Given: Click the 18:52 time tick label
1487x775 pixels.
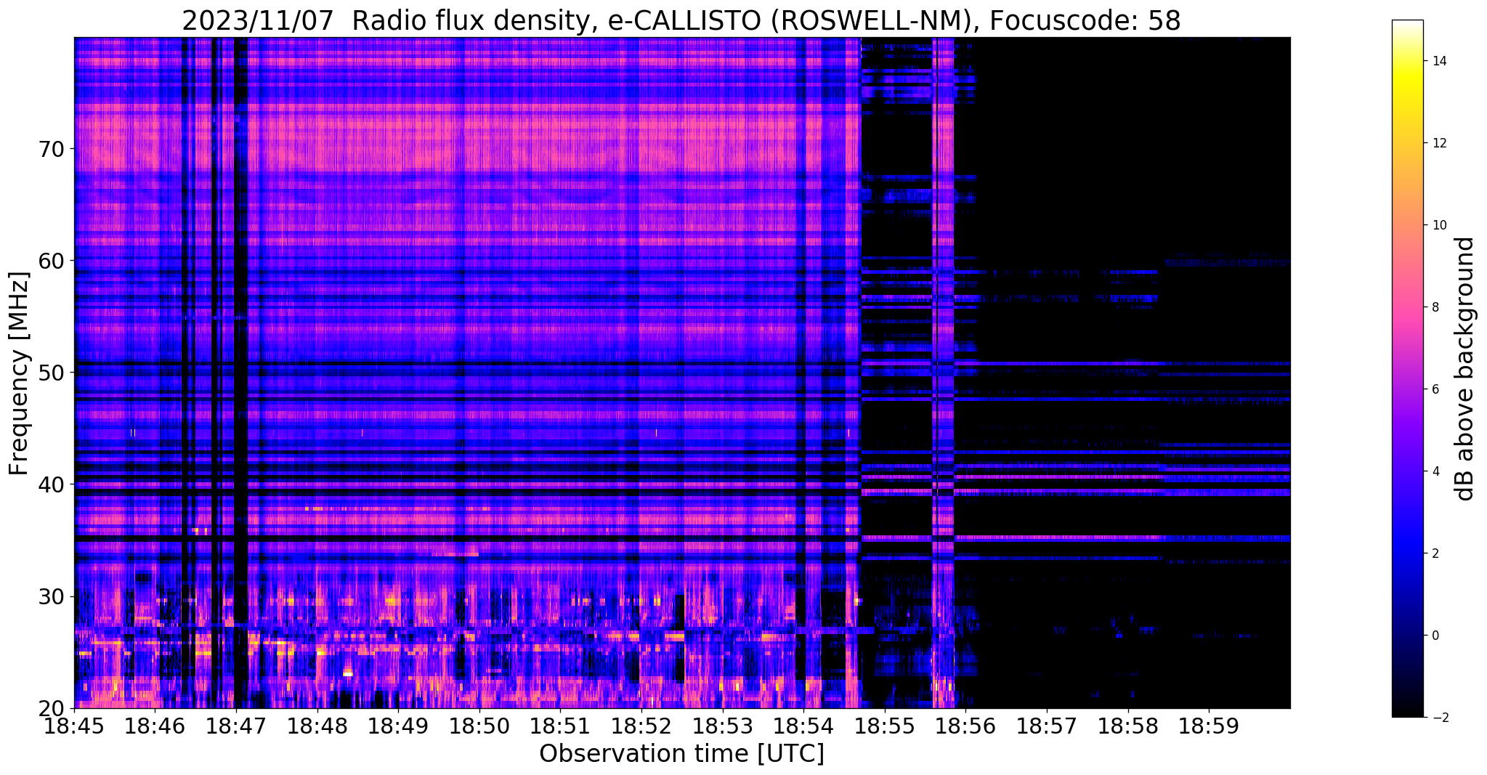Looking at the screenshot, I should pyautogui.click(x=641, y=725).
